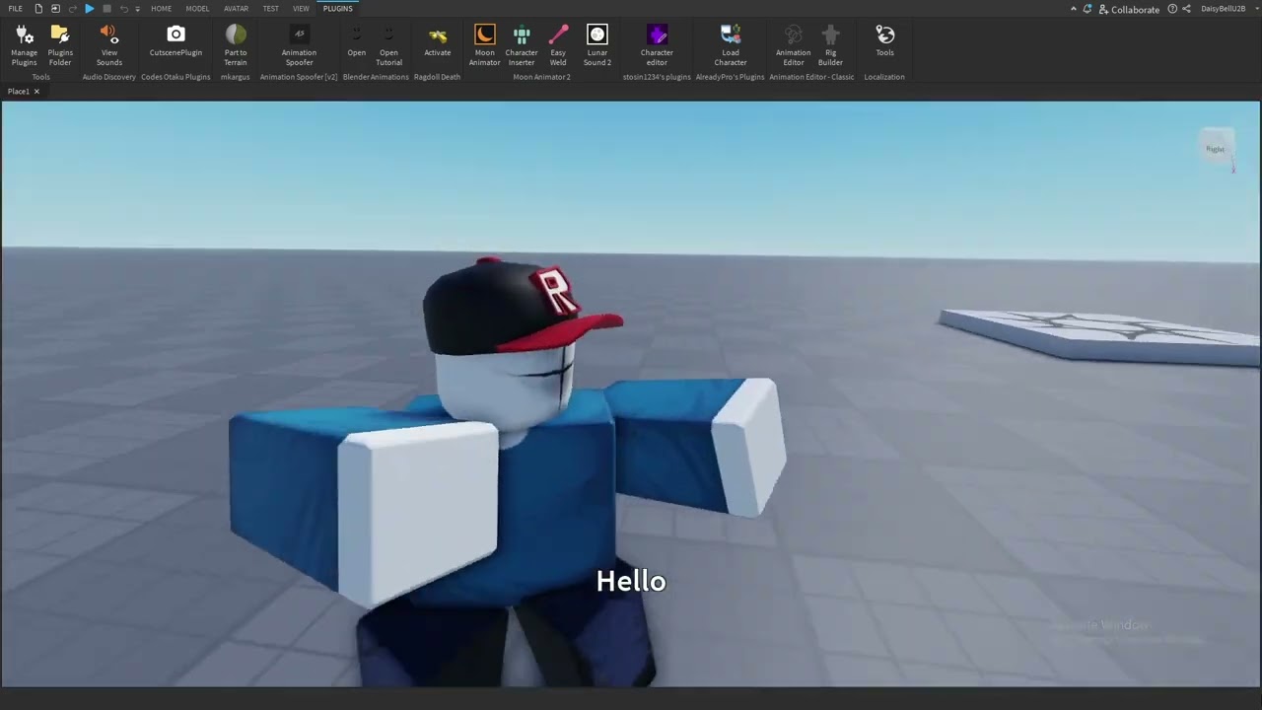1262x710 pixels.
Task: Open the View Sounds plugin
Action: 109,45
